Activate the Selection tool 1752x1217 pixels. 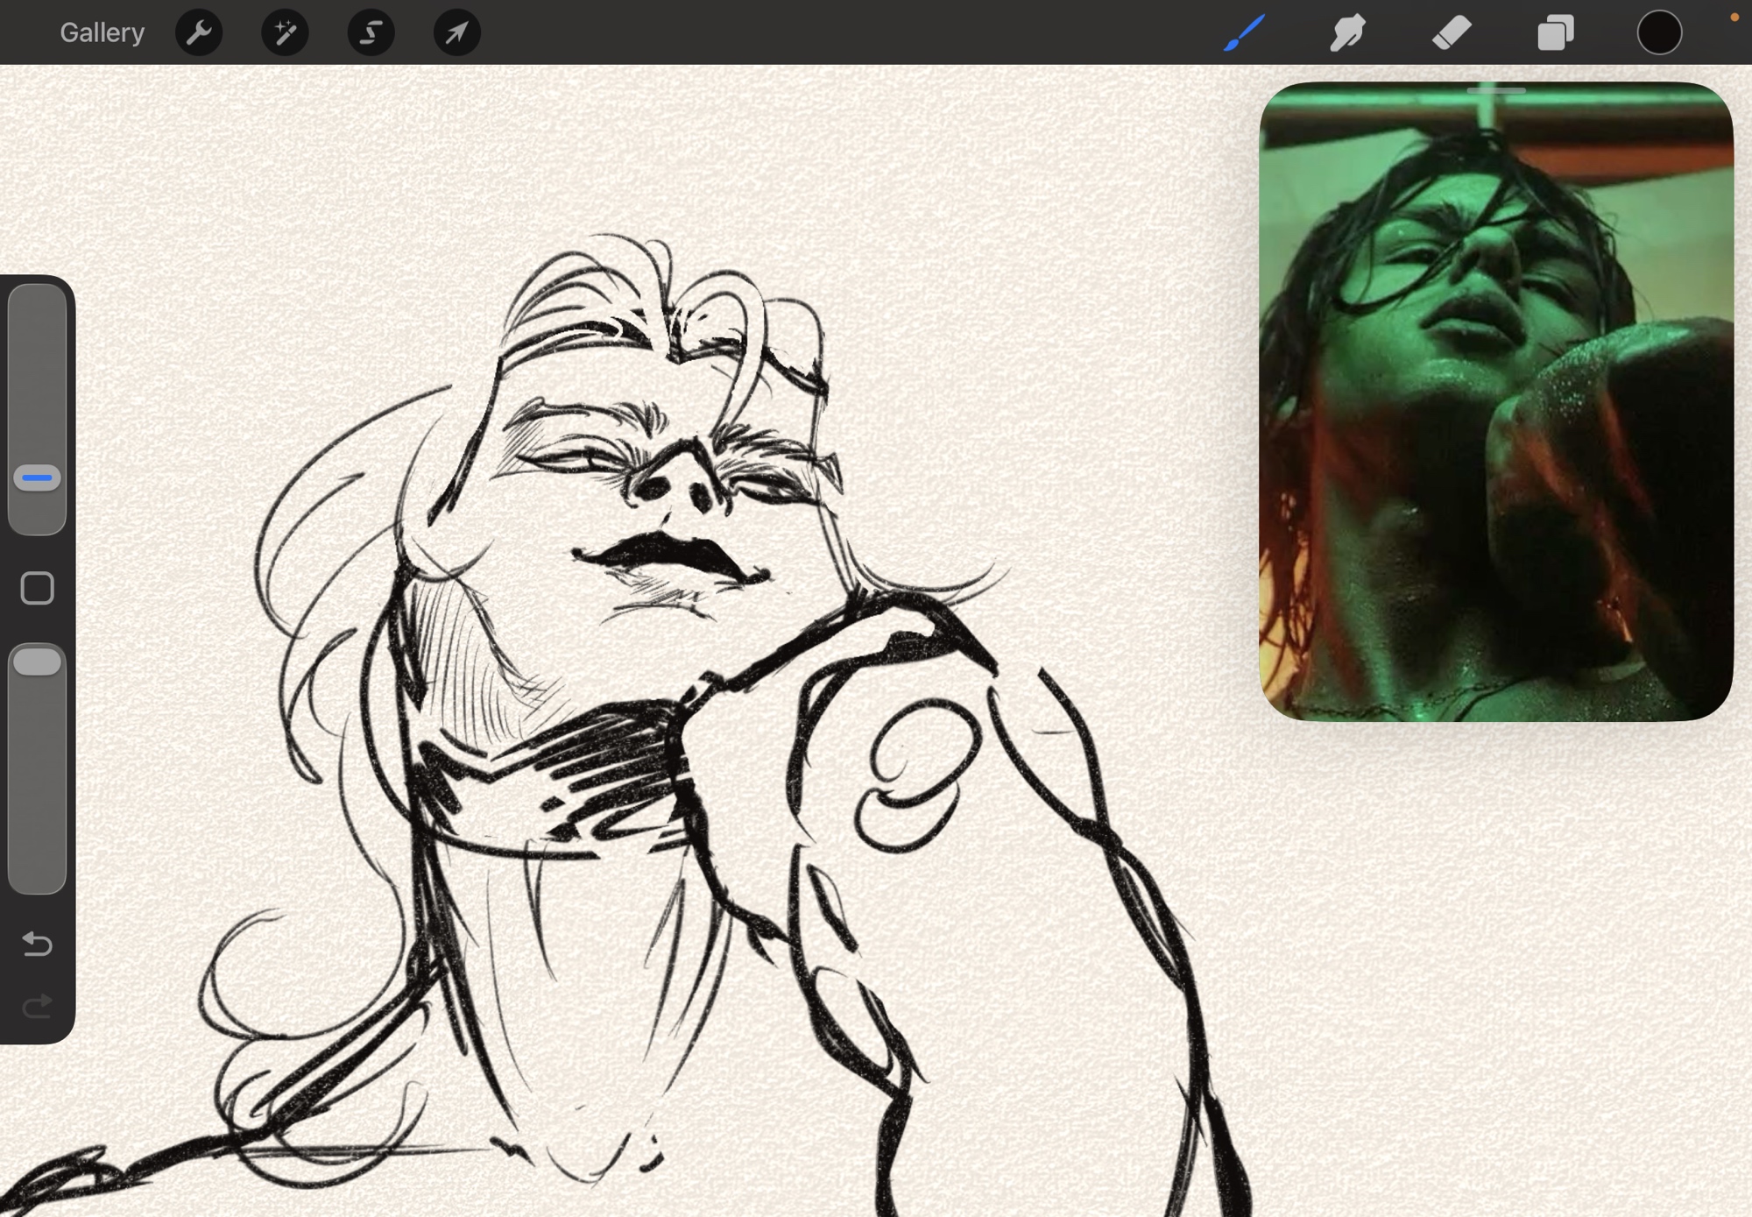pos(371,33)
